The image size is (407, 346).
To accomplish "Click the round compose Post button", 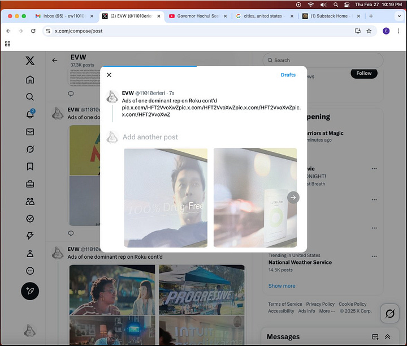I will [x=30, y=291].
